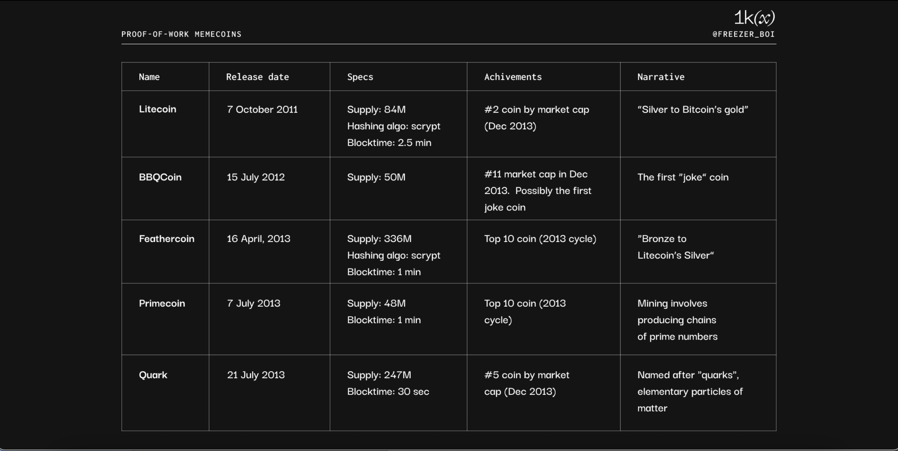Click the Quark name cell

[153, 375]
